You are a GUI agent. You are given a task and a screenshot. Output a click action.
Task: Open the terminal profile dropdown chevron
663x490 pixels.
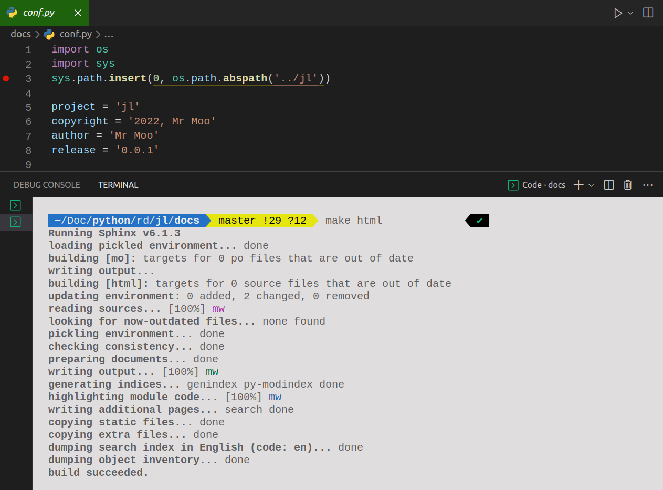coord(592,185)
